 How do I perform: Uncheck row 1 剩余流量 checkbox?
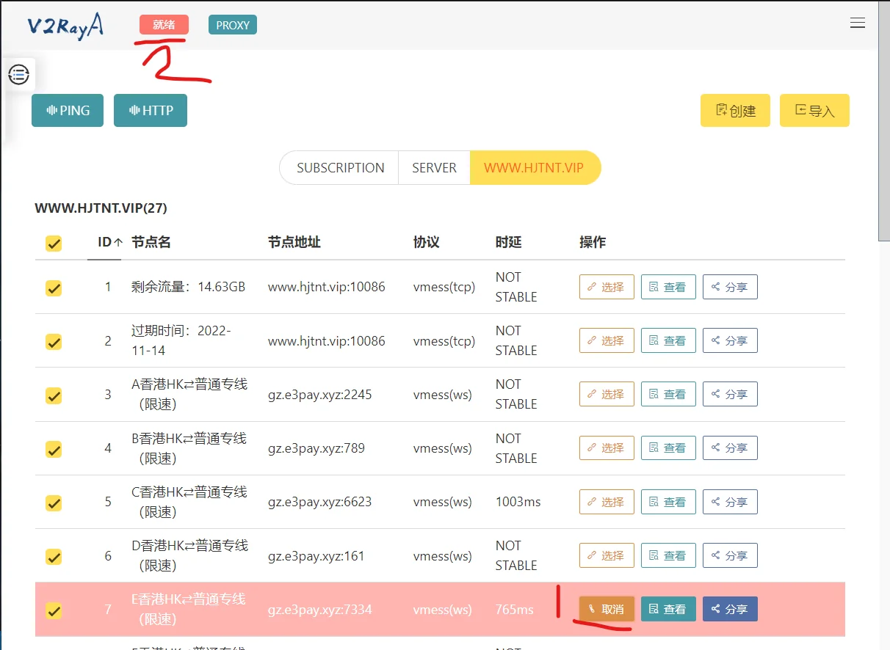tap(54, 288)
